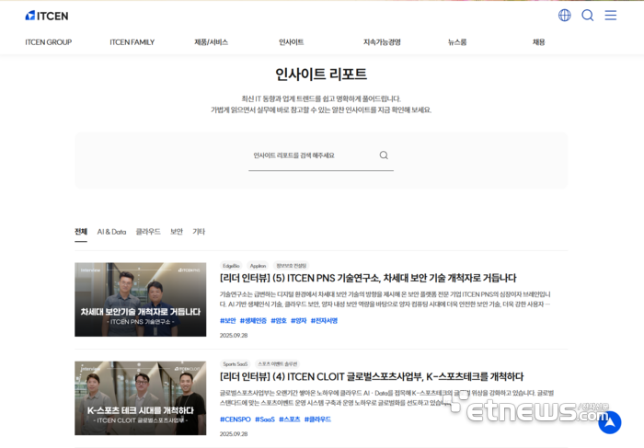Image resolution: width=644 pixels, height=448 pixels.
Task: Click the date under the CLOIT article
Action: tap(234, 433)
